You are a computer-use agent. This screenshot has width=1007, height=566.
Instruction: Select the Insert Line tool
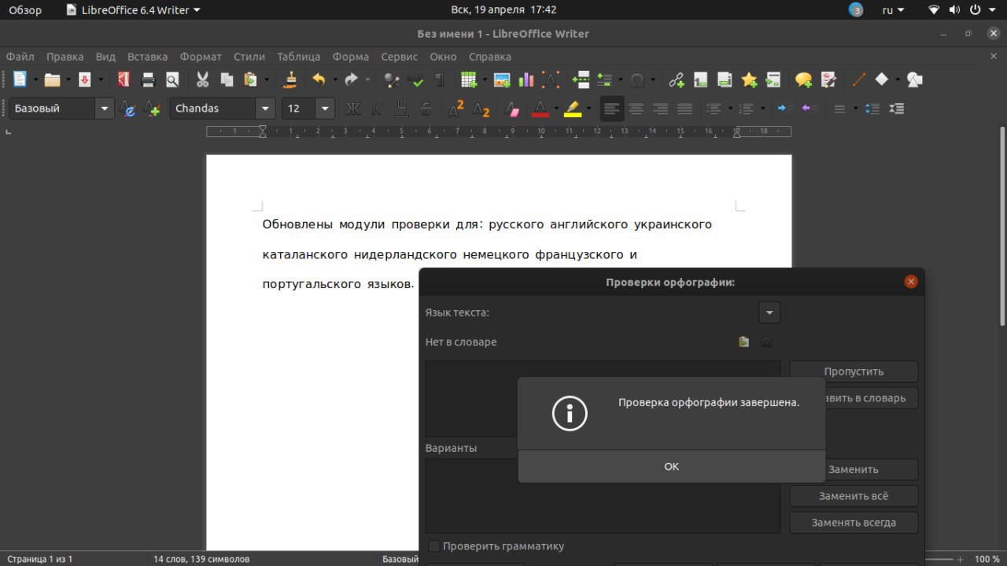(x=858, y=80)
